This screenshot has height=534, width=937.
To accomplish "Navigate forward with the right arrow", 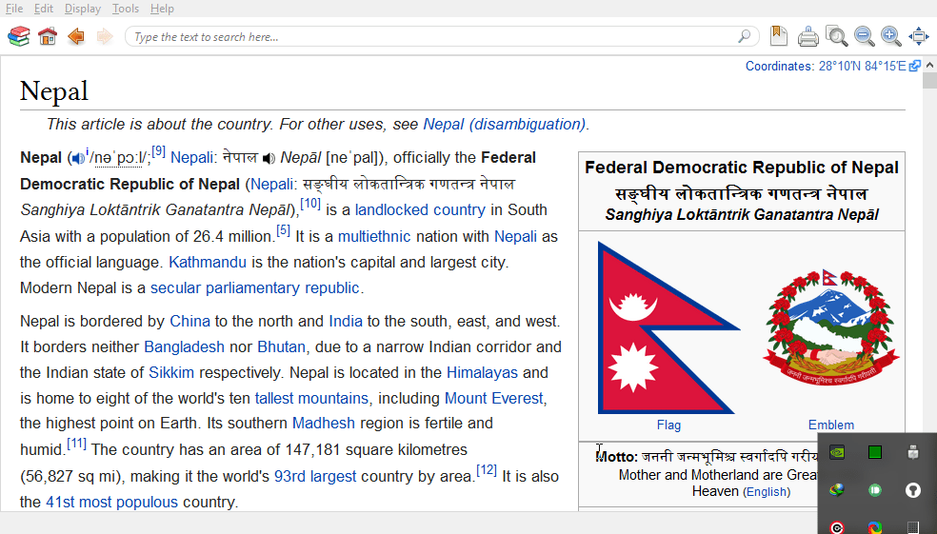I will click(x=105, y=36).
